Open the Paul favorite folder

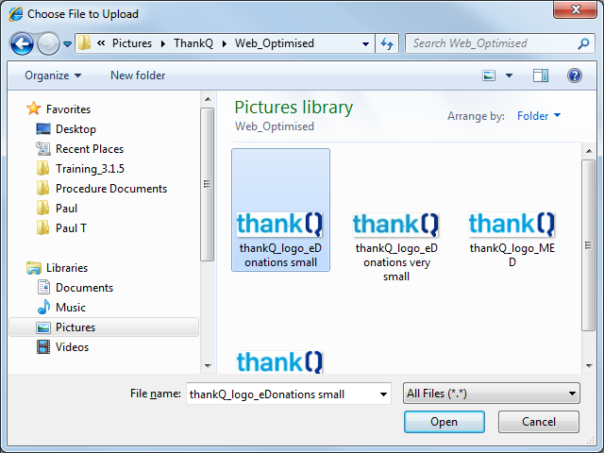tap(66, 209)
